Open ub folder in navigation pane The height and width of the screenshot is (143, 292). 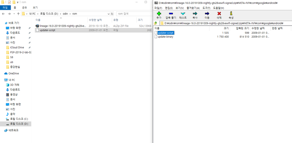(11, 62)
